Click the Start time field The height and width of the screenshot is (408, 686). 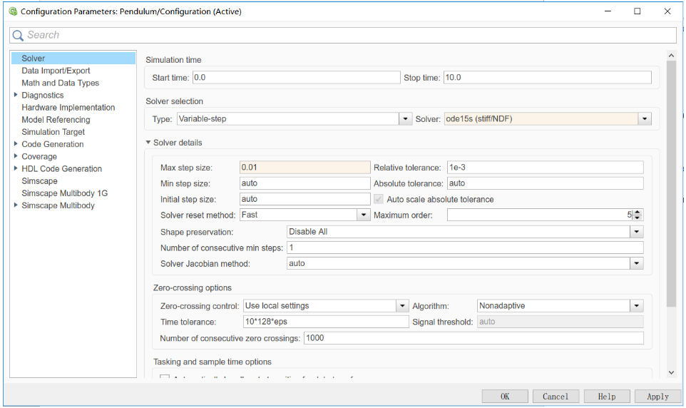click(x=296, y=78)
